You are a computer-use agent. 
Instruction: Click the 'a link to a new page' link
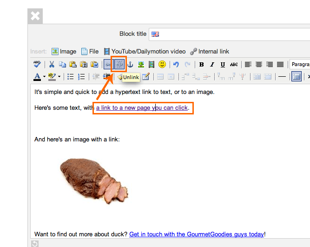(x=142, y=108)
